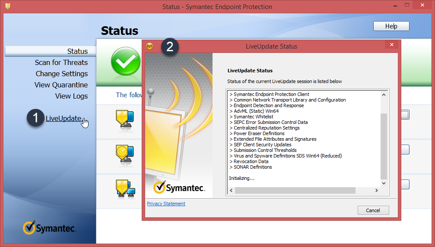The width and height of the screenshot is (435, 247).
Task: Click the vertical scrollbar thumb in status list
Action: click(x=384, y=146)
